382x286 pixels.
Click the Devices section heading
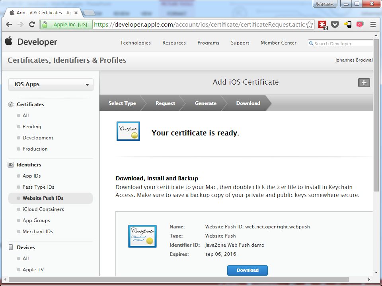click(x=25, y=247)
